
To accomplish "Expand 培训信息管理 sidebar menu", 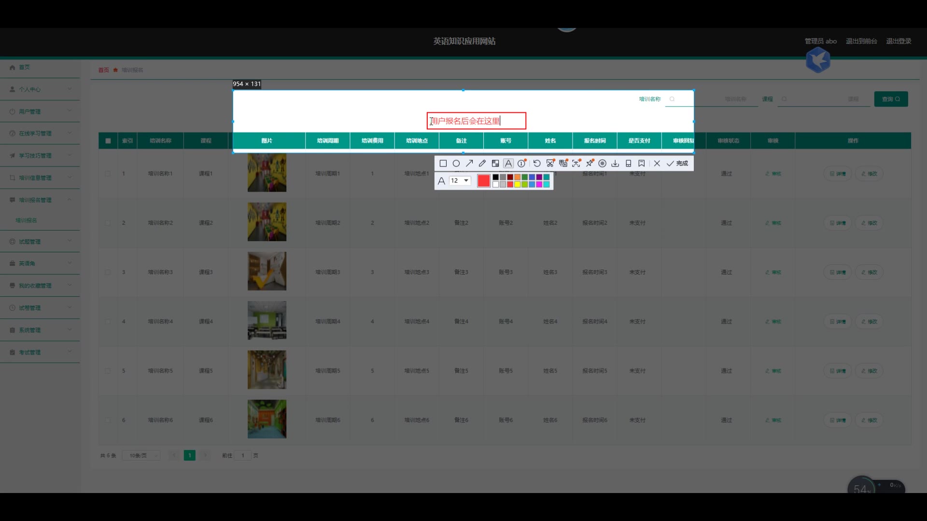I will [x=40, y=178].
